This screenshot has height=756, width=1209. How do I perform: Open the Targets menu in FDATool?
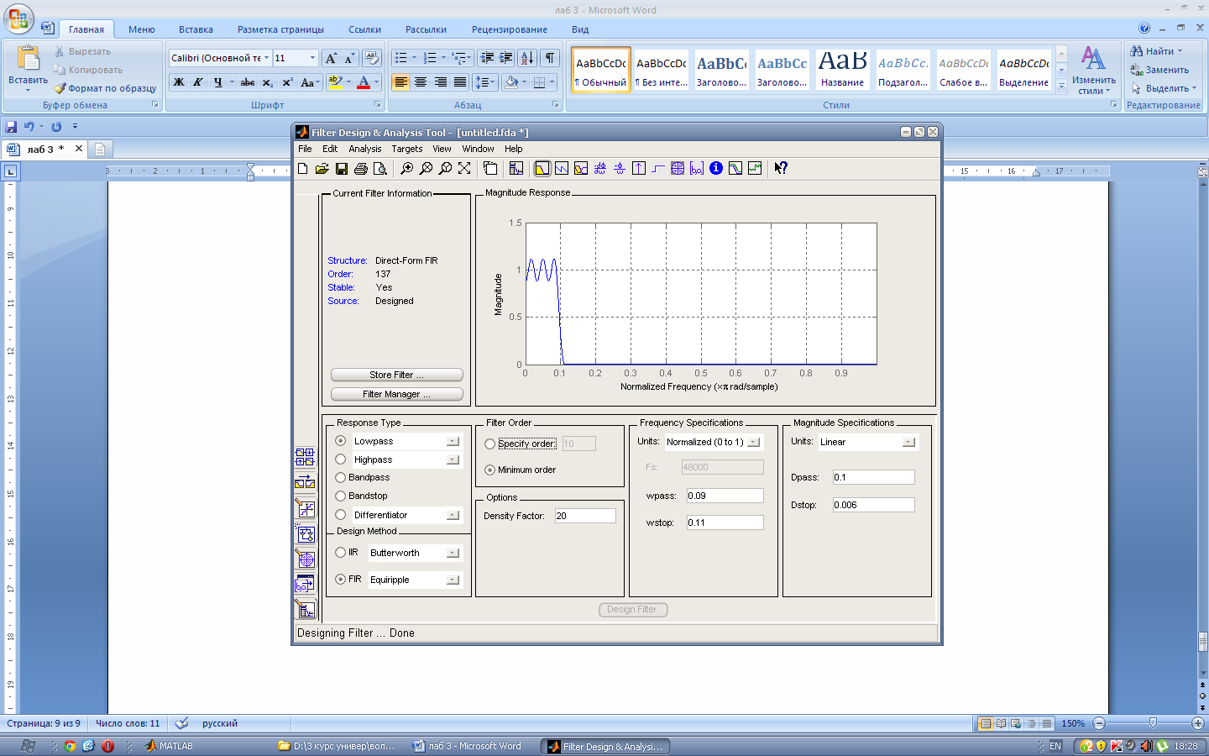(407, 149)
